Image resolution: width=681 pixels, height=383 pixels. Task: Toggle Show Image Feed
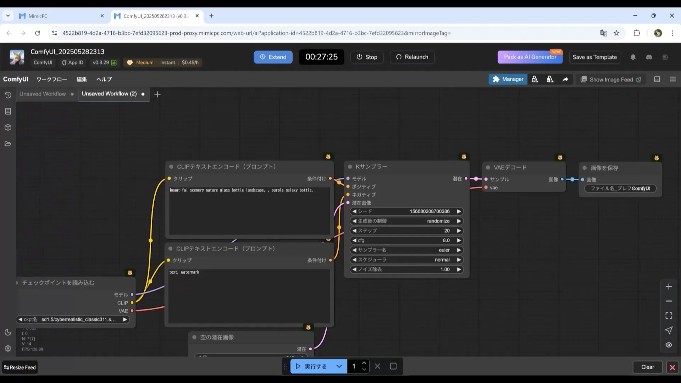click(x=610, y=79)
